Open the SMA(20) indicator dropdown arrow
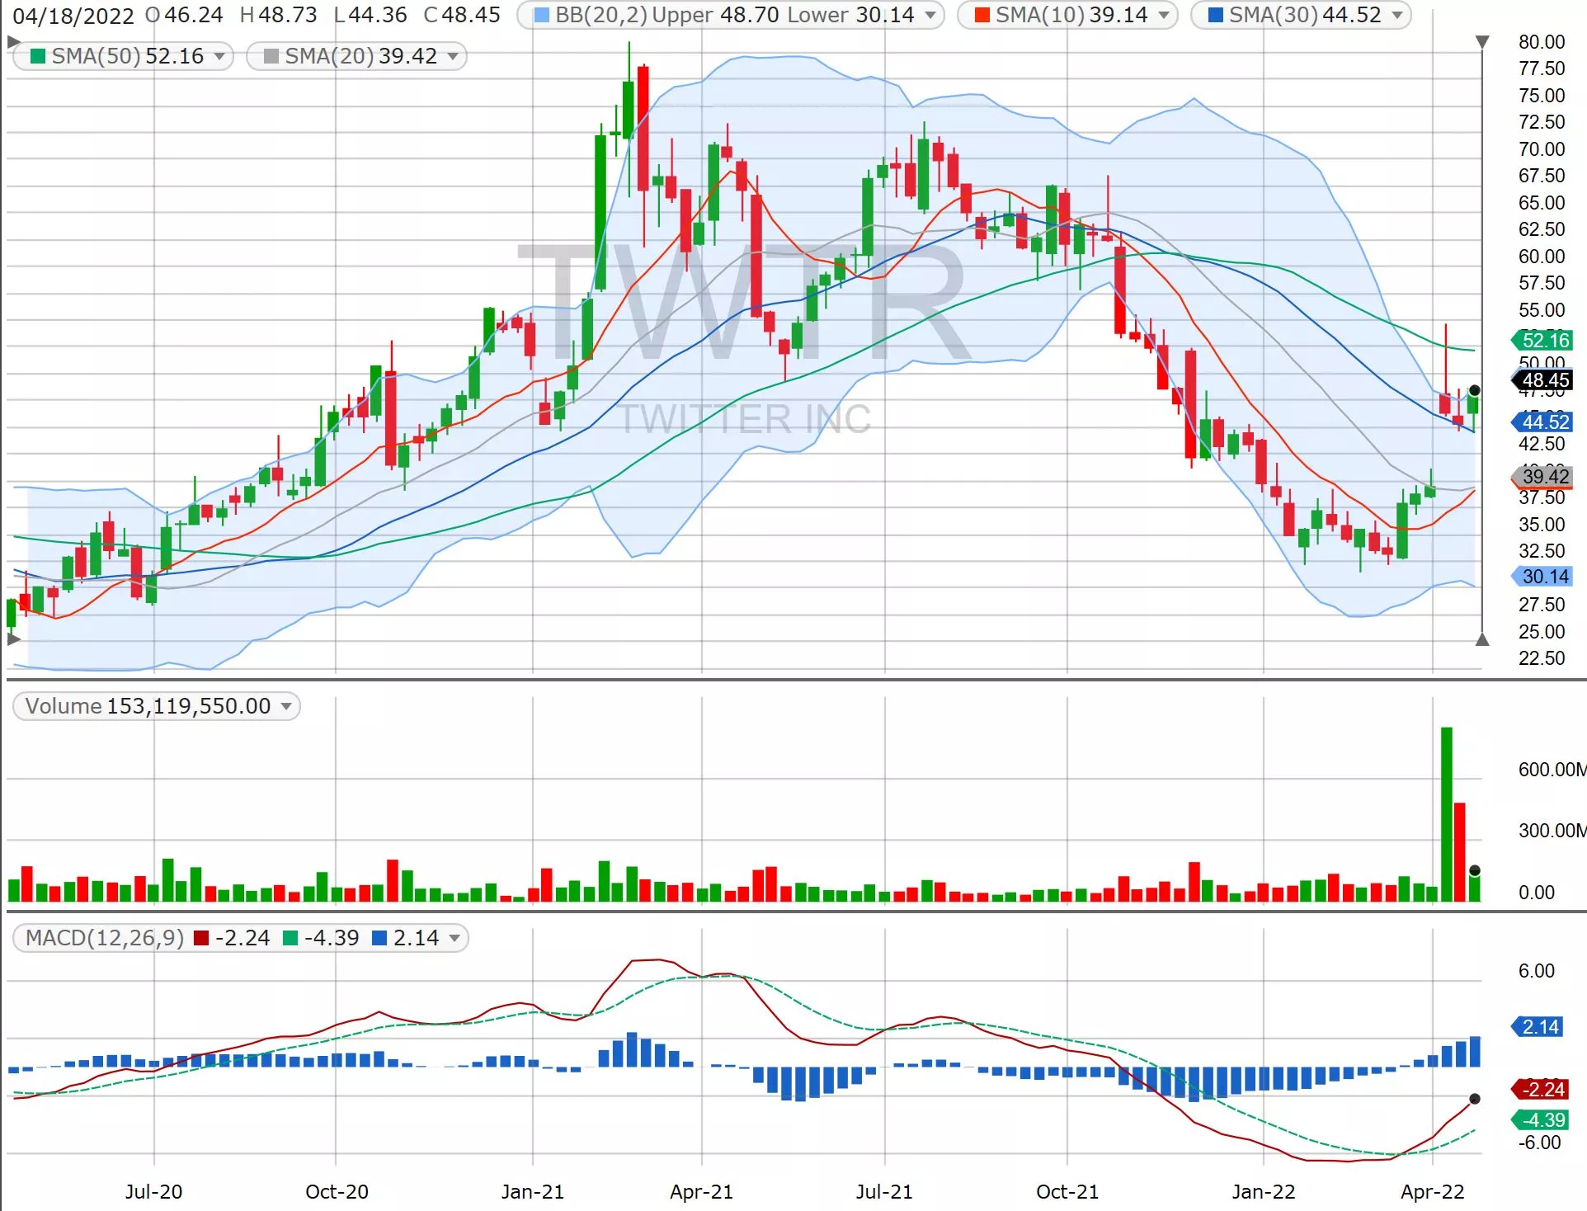The height and width of the screenshot is (1211, 1587). [453, 56]
